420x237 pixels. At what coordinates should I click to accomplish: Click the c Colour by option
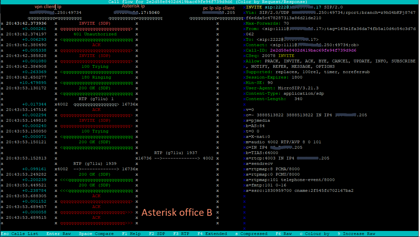314,234
